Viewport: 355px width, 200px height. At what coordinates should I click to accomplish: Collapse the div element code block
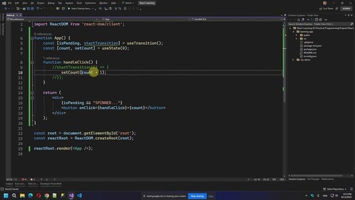click(32, 98)
